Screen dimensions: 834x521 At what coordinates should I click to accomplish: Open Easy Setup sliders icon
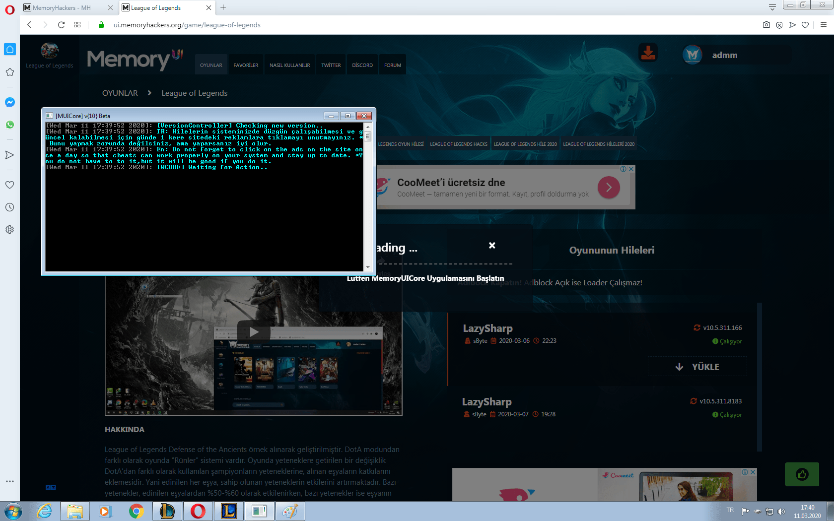coord(824,25)
